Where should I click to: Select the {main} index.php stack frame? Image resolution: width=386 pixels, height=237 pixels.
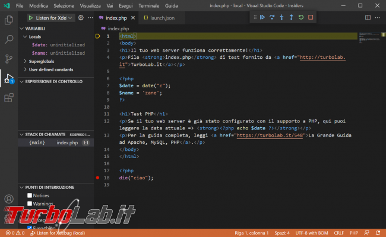pyautogui.click(x=56, y=143)
